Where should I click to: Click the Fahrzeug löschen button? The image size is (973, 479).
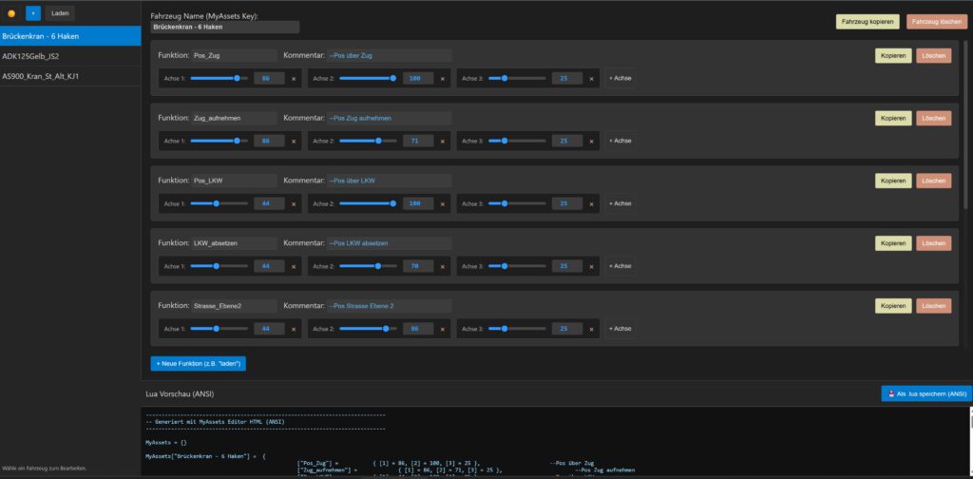click(x=936, y=21)
